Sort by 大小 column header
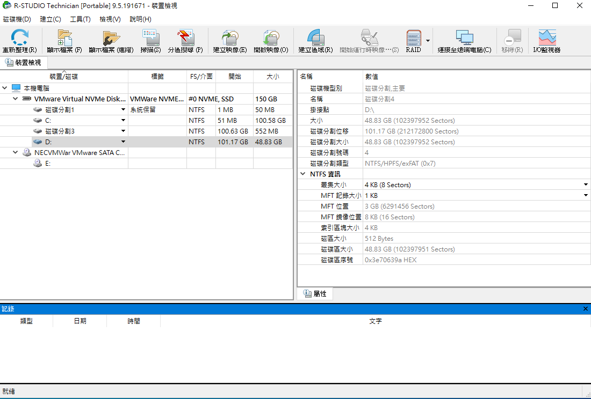 coord(272,77)
